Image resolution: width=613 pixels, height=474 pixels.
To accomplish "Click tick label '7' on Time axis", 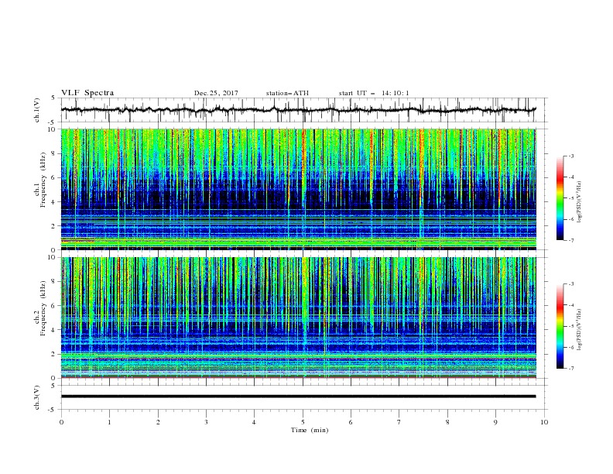I will click(399, 422).
